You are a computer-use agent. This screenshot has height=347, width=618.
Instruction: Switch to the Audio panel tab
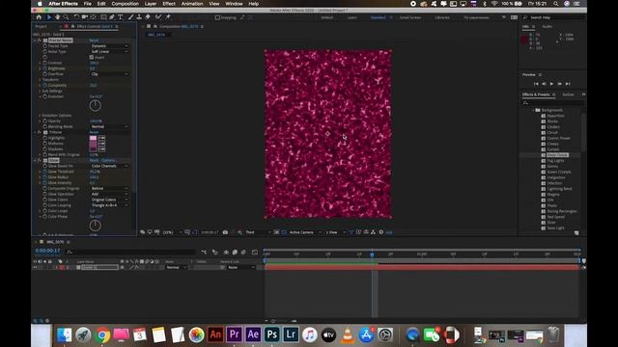pos(548,26)
